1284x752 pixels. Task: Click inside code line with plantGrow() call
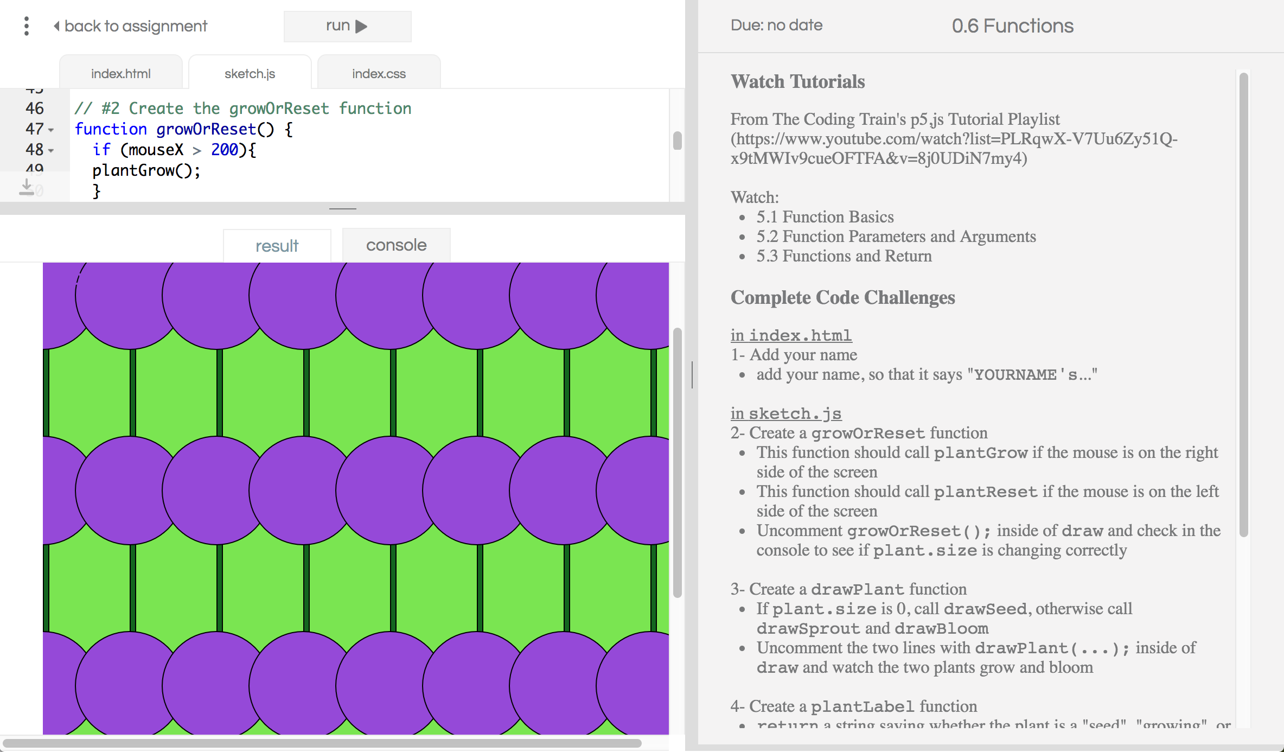pyautogui.click(x=146, y=171)
